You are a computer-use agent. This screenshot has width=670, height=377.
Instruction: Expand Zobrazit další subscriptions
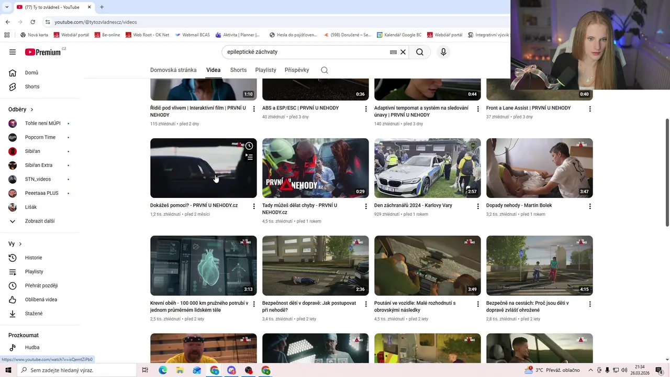click(40, 221)
